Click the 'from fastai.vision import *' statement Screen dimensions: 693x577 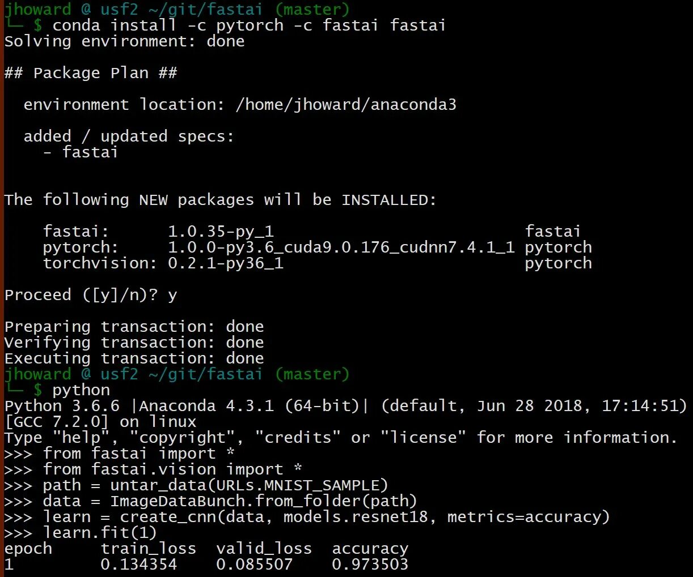coord(172,469)
